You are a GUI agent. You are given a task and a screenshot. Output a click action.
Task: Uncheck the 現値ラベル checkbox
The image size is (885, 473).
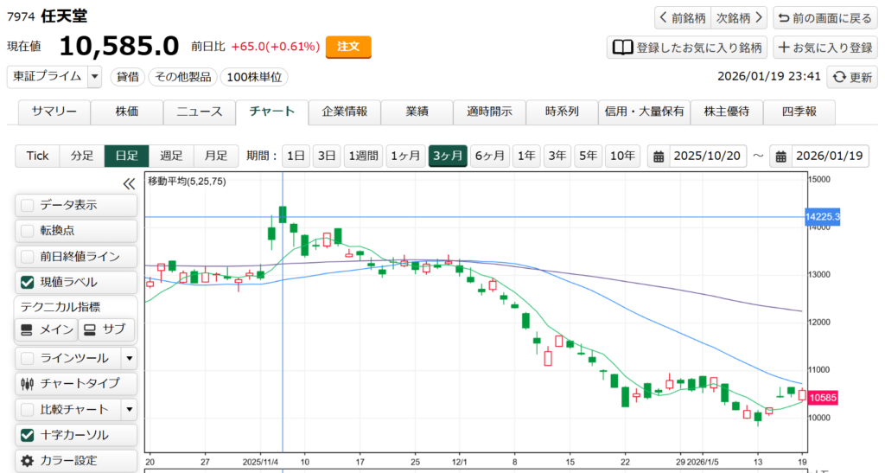[x=28, y=282]
